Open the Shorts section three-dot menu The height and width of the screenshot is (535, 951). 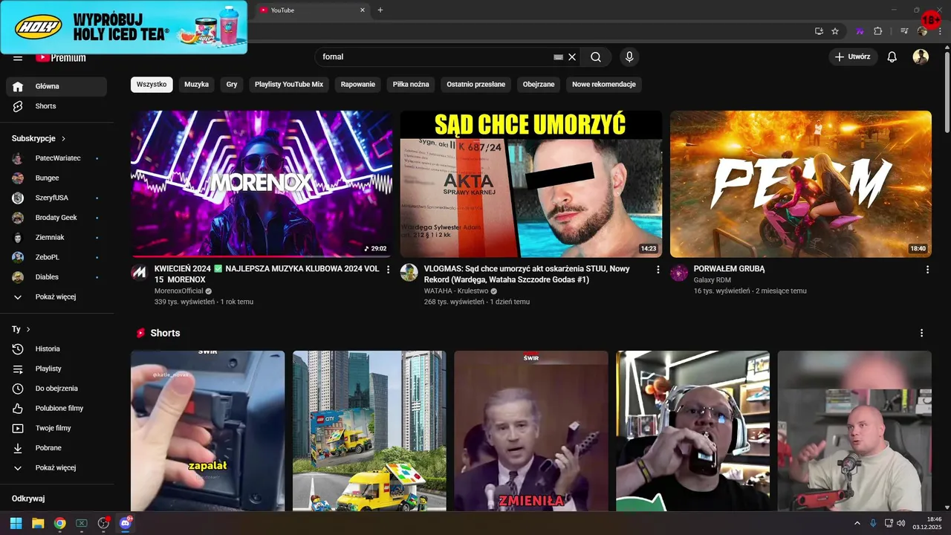pyautogui.click(x=922, y=333)
